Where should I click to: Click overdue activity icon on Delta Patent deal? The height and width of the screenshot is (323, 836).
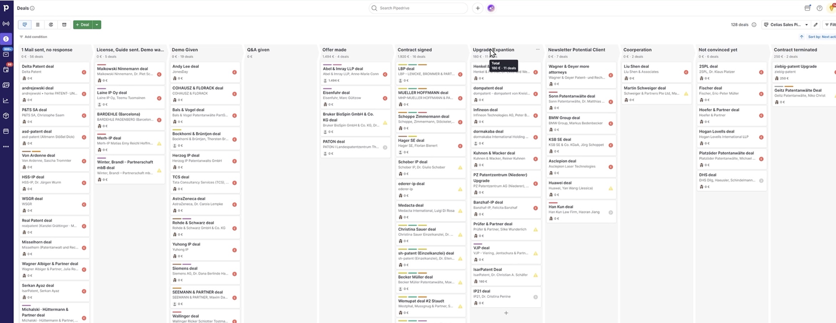coord(84,72)
